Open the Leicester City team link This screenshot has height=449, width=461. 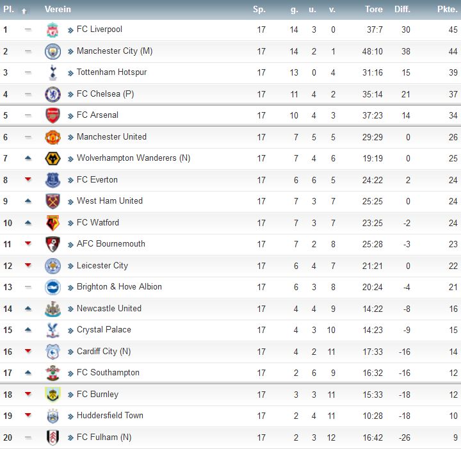pyautogui.click(x=102, y=266)
